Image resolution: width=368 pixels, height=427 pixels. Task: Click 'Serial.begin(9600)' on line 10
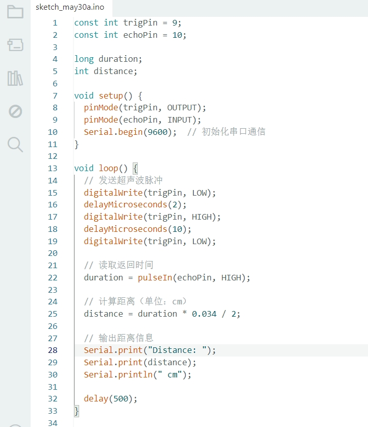128,132
